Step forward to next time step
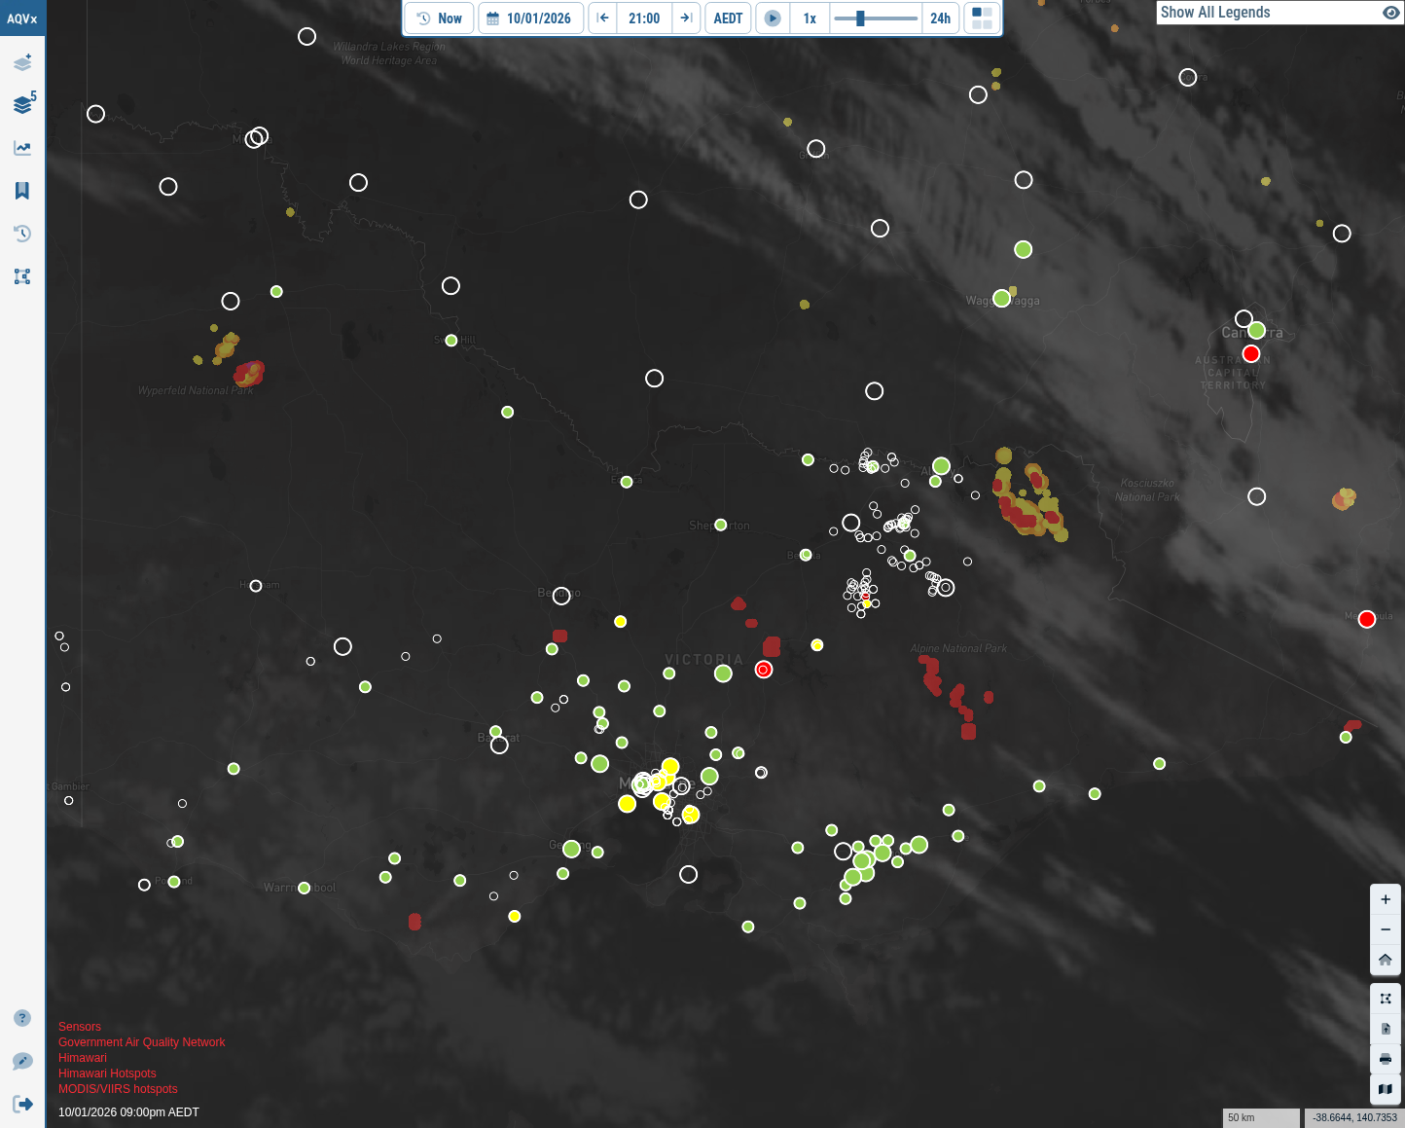1405x1128 pixels. coord(686,18)
